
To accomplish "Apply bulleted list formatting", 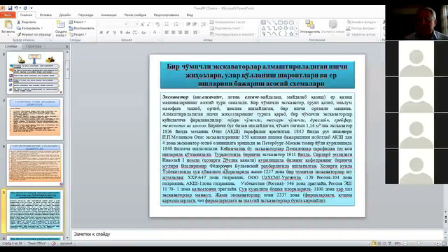I will [x=167, y=24].
